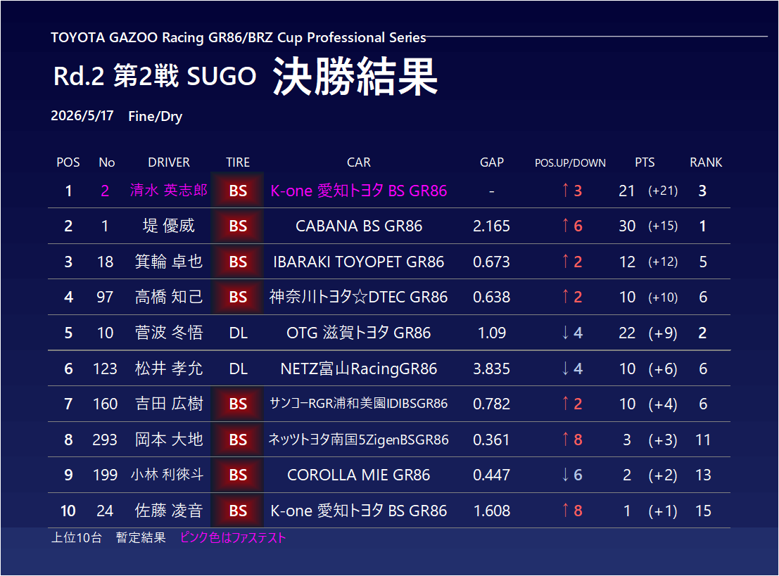The image size is (779, 576).
Task: Click the DRIVER column header
Action: 169,162
